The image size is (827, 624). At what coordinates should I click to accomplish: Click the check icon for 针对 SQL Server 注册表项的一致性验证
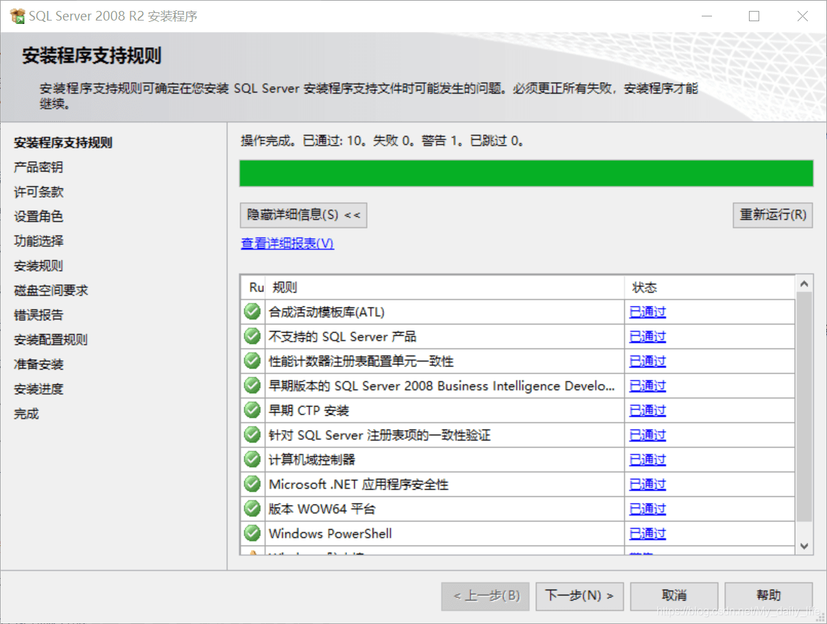coord(253,434)
